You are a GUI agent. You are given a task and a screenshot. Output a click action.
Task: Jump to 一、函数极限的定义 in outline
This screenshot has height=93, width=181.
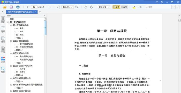(24, 57)
